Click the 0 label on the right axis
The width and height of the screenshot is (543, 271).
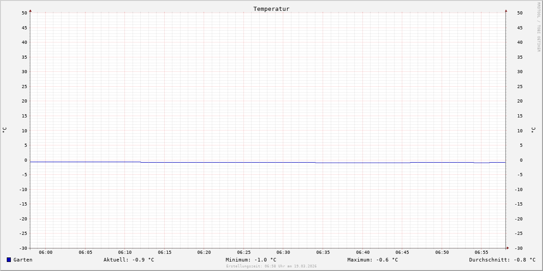(x=521, y=160)
